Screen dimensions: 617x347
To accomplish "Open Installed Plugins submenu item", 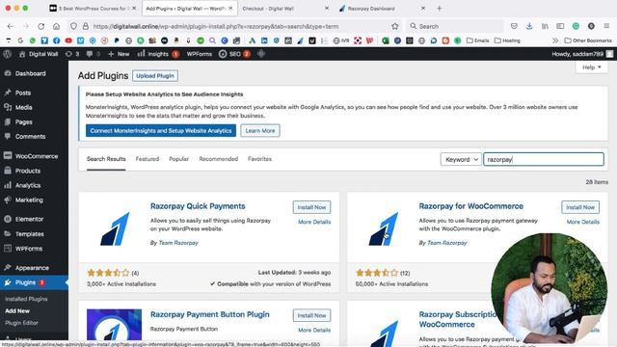I will (x=26, y=299).
